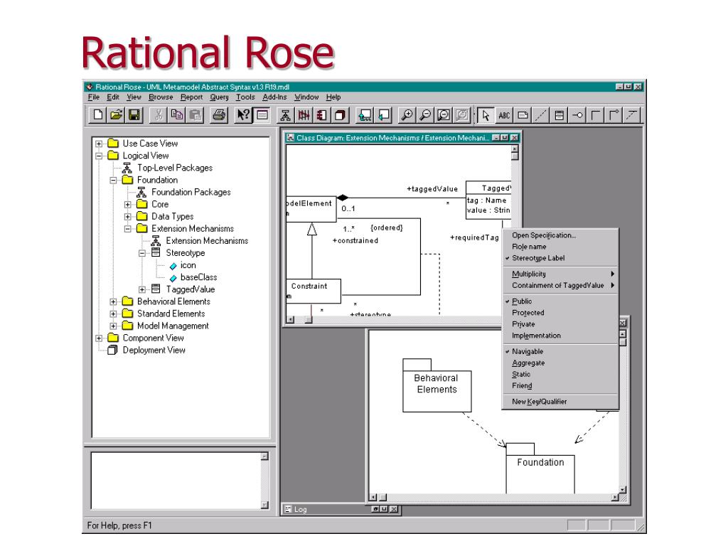
Task: Activate context-sensitive help arrow icon
Action: point(243,114)
